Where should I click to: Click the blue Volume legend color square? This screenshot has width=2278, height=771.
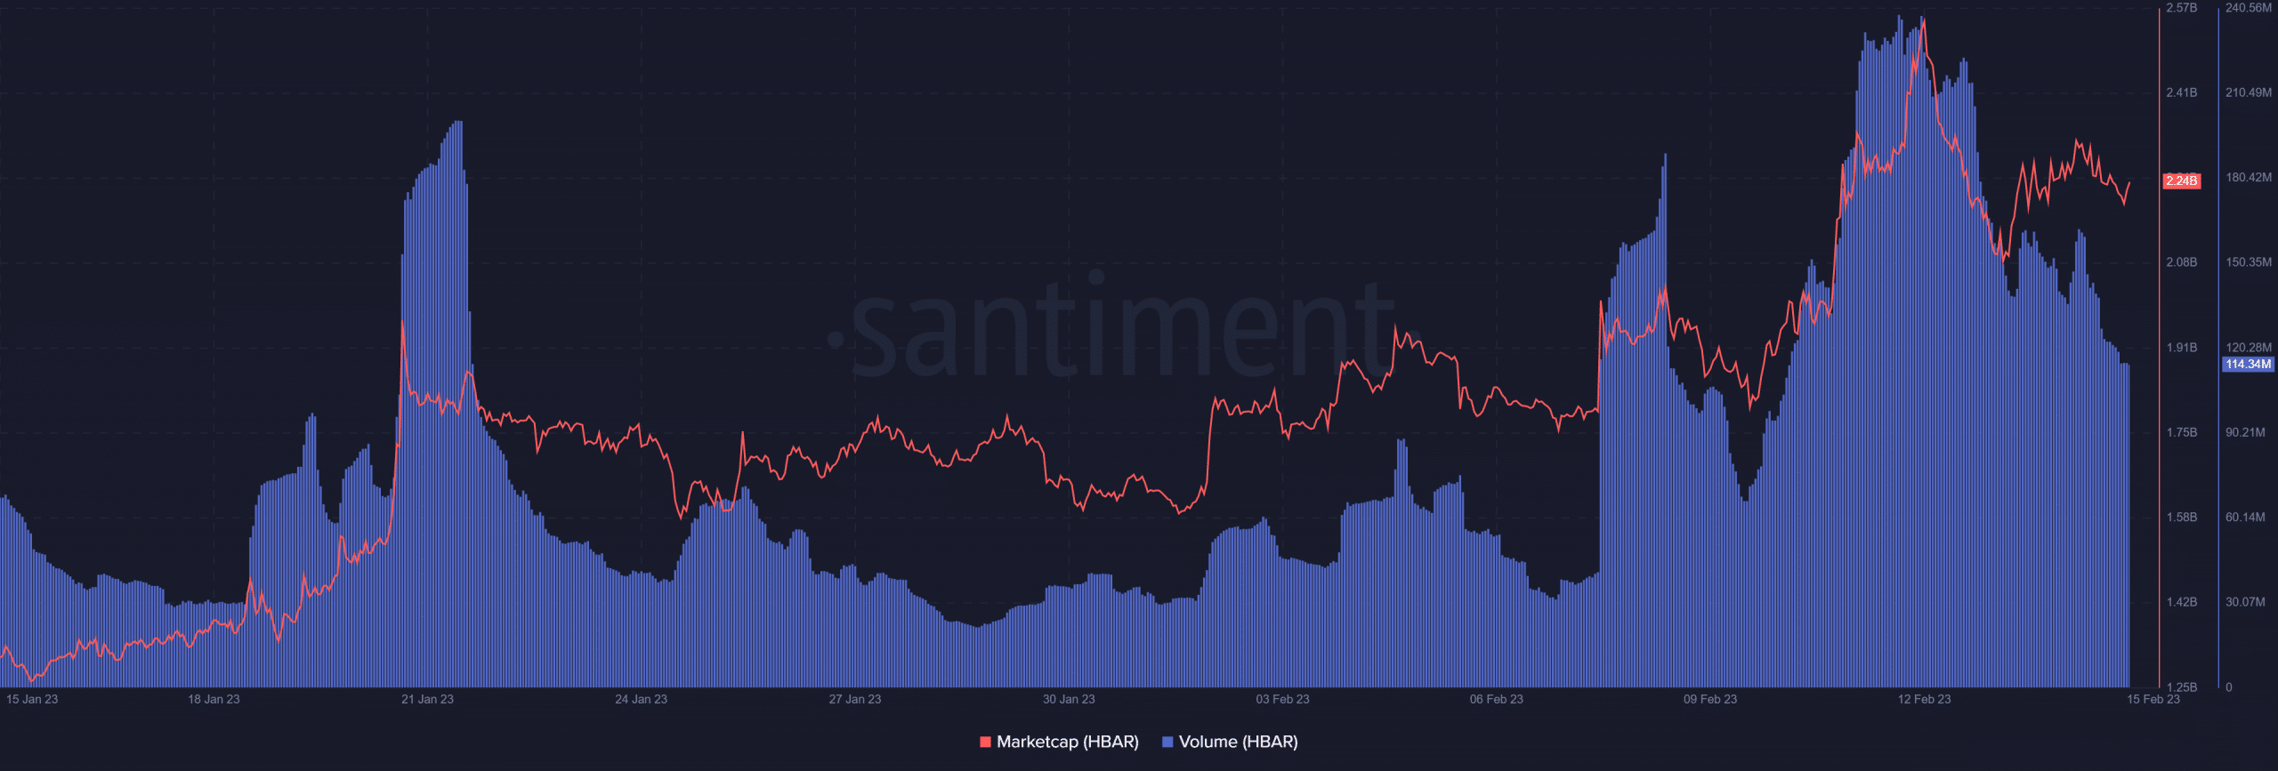(1167, 742)
